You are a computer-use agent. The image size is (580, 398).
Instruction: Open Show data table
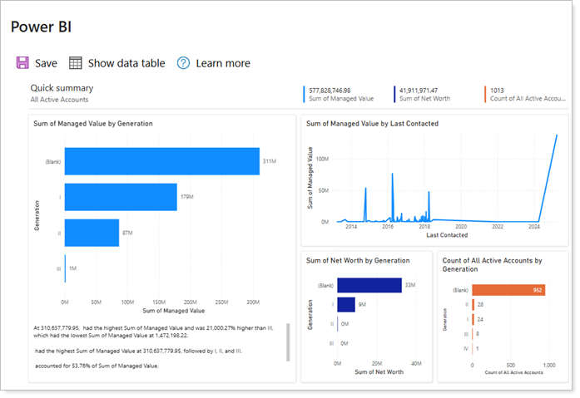click(x=126, y=63)
